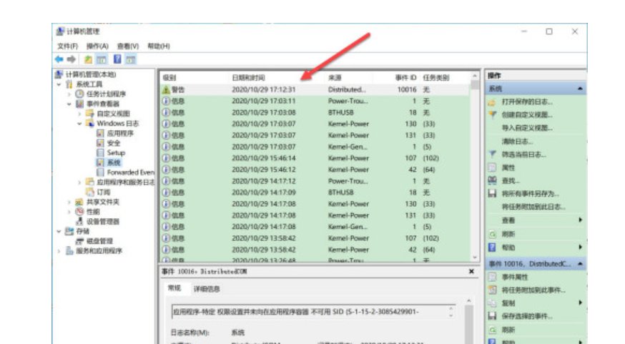Image resolution: width=625 pixels, height=344 pixels.
Task: Expand the 自定义视图 tree node
Action: (79, 114)
